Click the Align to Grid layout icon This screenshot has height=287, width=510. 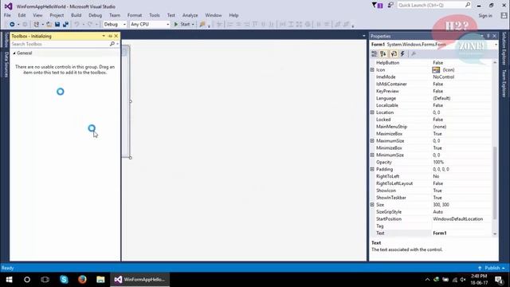pos(219,25)
